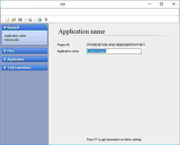The image size is (180, 145).
Task: Click the Application name text field
Action: 114,51
